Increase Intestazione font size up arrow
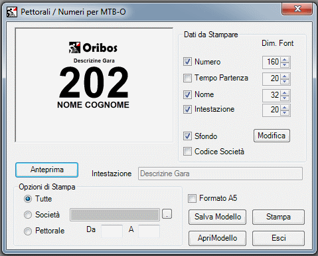Image resolution: width=318 pixels, height=256 pixels. 285,108
